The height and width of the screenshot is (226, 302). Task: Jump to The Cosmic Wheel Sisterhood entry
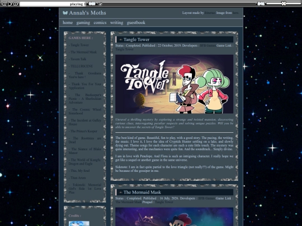pyautogui.click(x=85, y=111)
